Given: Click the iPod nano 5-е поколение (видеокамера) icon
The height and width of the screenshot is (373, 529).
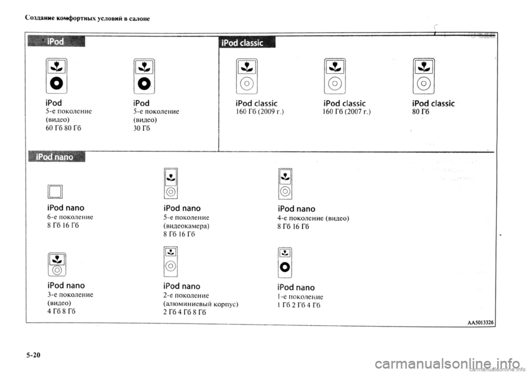Looking at the screenshot, I should 171,184.
